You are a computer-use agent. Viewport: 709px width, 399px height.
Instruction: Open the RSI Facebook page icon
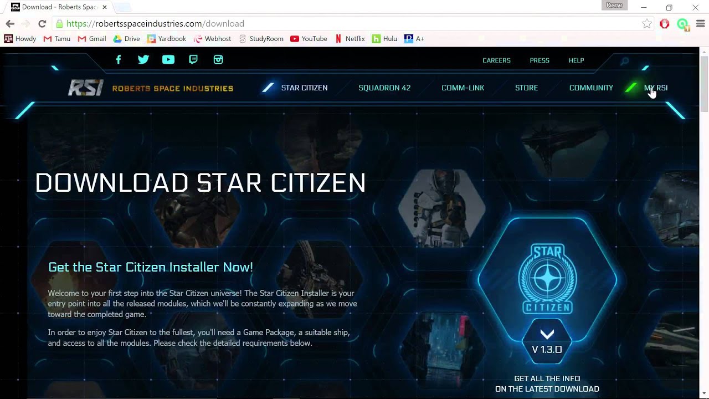tap(118, 60)
